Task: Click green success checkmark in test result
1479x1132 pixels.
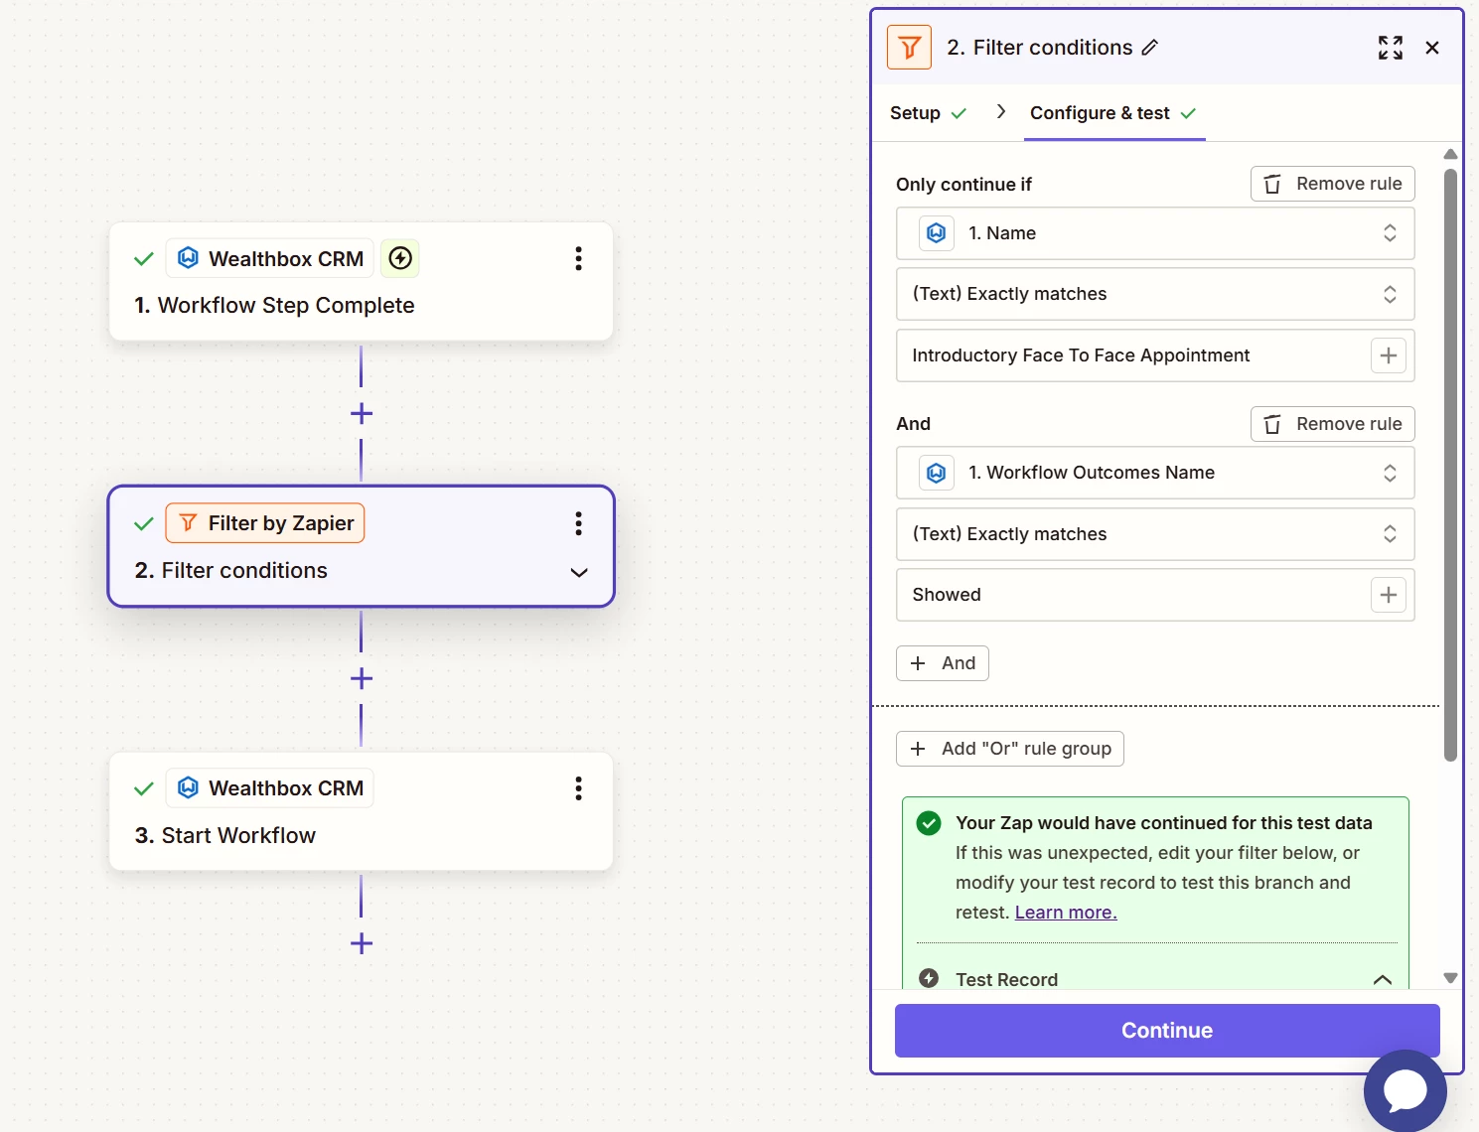Action: pyautogui.click(x=929, y=823)
